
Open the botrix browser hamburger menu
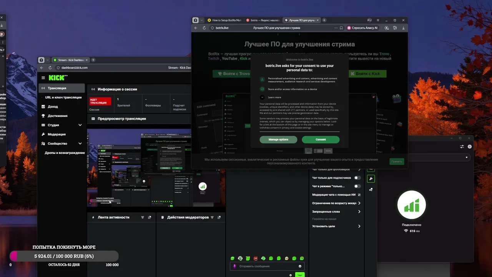[x=378, y=20]
